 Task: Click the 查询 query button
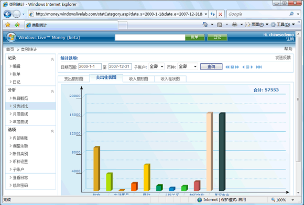[211, 67]
